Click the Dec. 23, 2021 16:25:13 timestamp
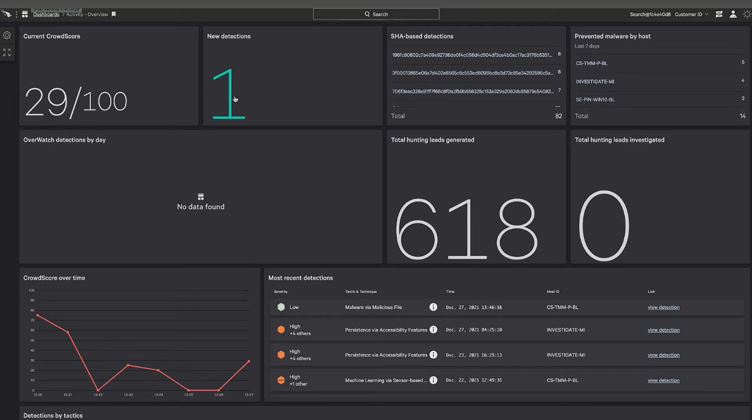This screenshot has width=752, height=420. coord(474,355)
